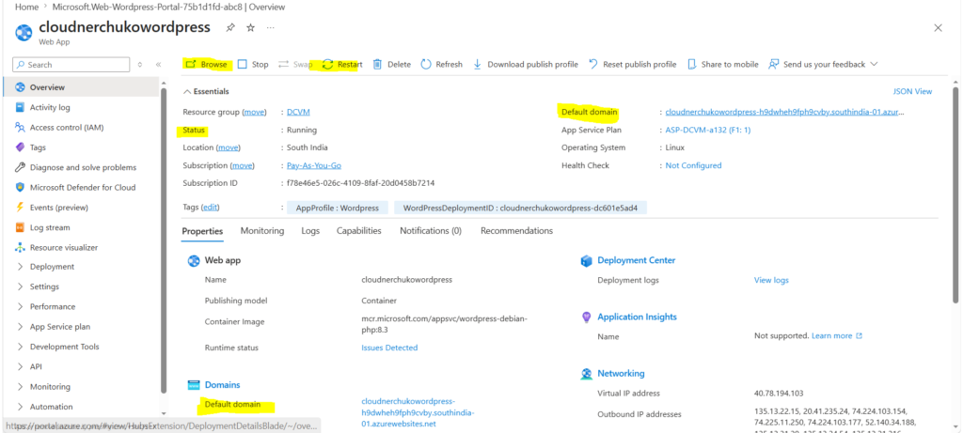Open Send us your feedback
963x433 pixels.
coord(817,65)
